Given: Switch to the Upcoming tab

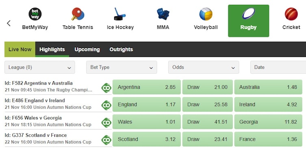Looking at the screenshot, I should [x=87, y=49].
